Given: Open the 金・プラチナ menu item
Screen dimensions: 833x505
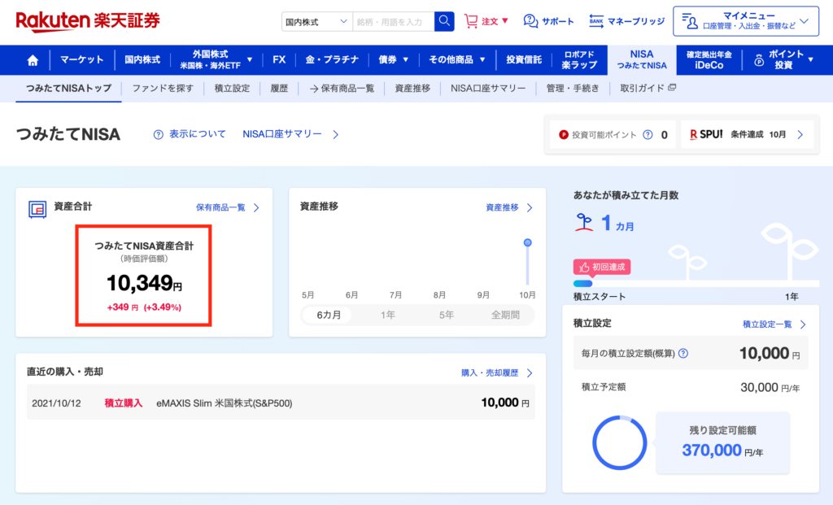Looking at the screenshot, I should tap(332, 60).
